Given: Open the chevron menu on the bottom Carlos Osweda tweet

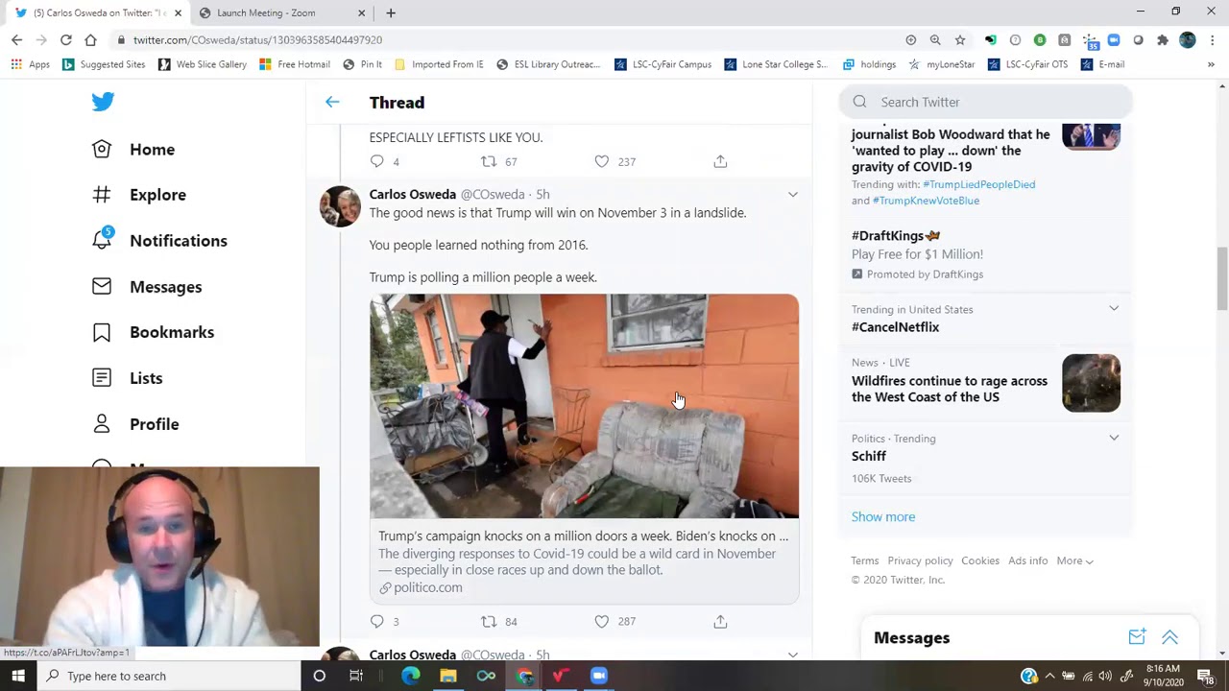Looking at the screenshot, I should pyautogui.click(x=792, y=655).
